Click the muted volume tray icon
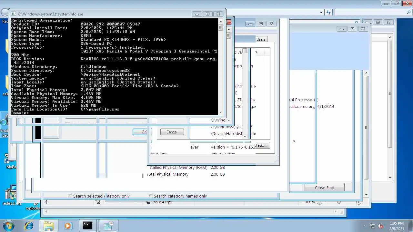Screen dimensions: 413x232 coord(381,226)
